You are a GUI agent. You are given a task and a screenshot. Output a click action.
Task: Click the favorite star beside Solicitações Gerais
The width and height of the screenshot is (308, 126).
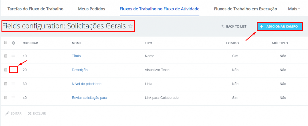pos(130,26)
